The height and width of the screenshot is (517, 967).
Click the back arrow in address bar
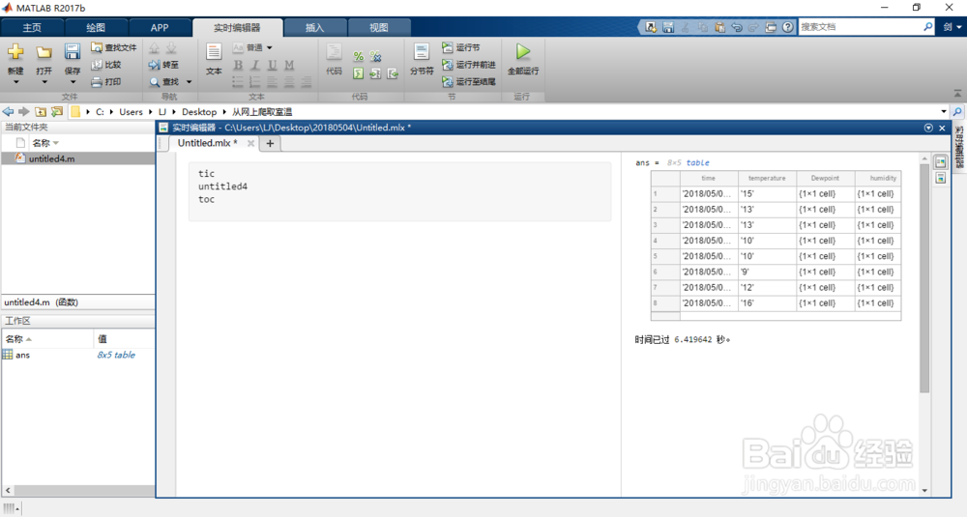8,111
